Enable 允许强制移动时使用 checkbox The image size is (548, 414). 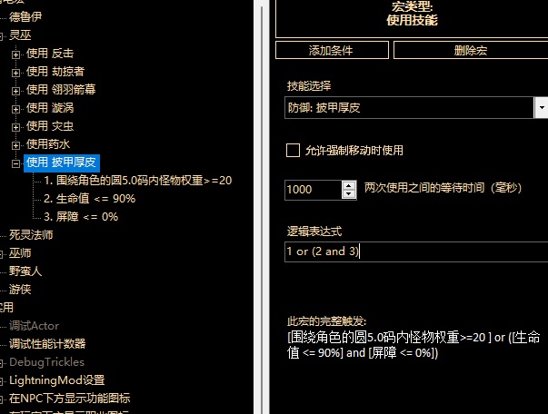coord(293,151)
